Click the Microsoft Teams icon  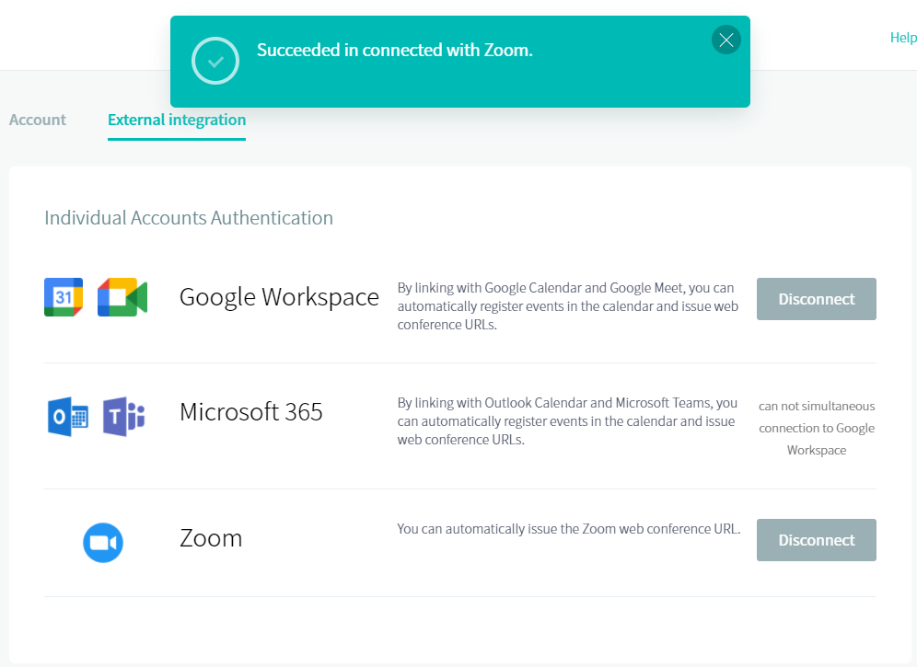click(x=123, y=416)
